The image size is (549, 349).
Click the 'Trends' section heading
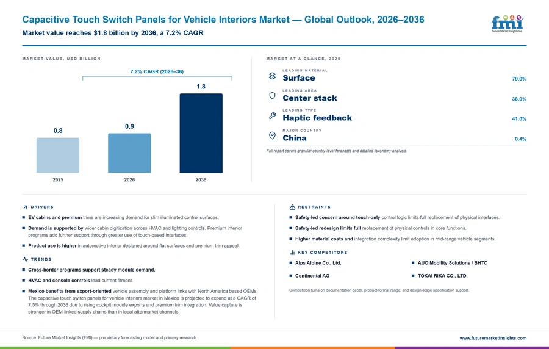(x=41, y=259)
